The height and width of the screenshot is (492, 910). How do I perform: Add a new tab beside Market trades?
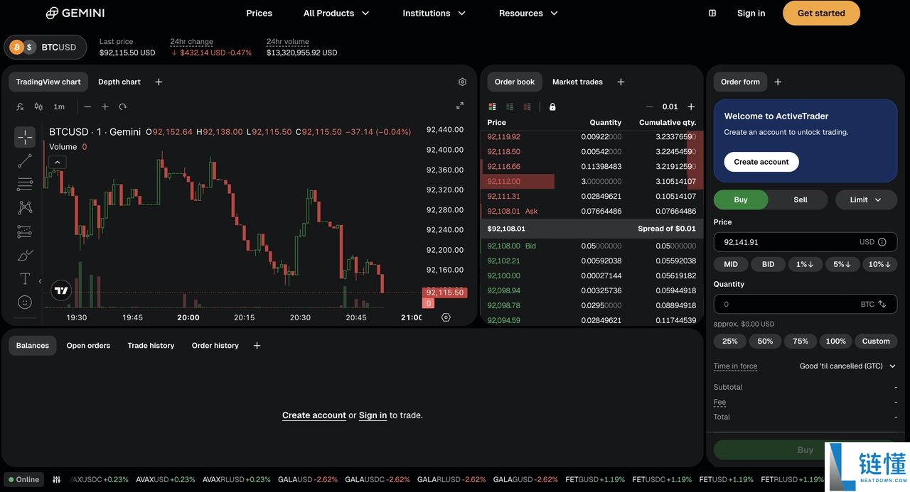pyautogui.click(x=621, y=82)
